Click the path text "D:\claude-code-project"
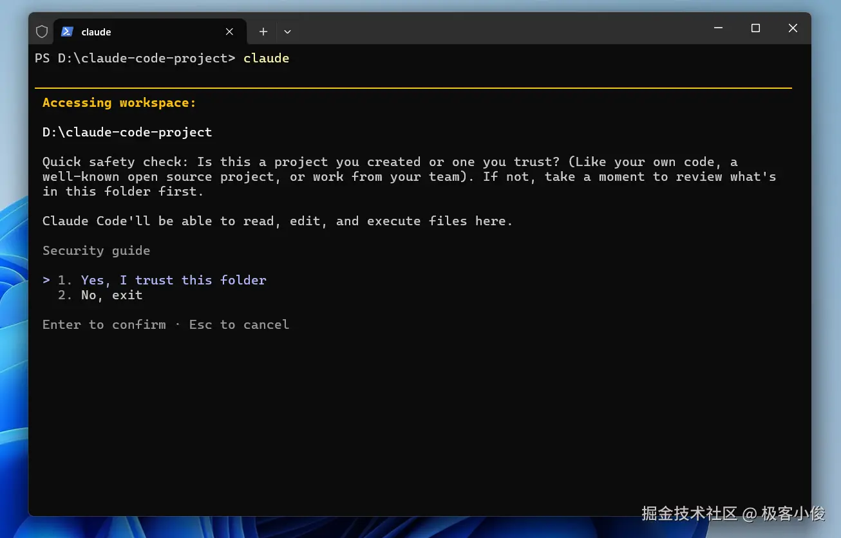The width and height of the screenshot is (841, 538). point(128,132)
